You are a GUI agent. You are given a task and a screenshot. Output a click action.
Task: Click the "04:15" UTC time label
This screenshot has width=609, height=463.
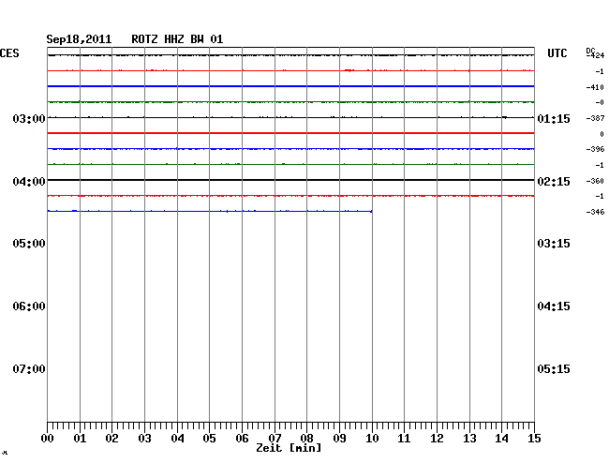pos(554,306)
